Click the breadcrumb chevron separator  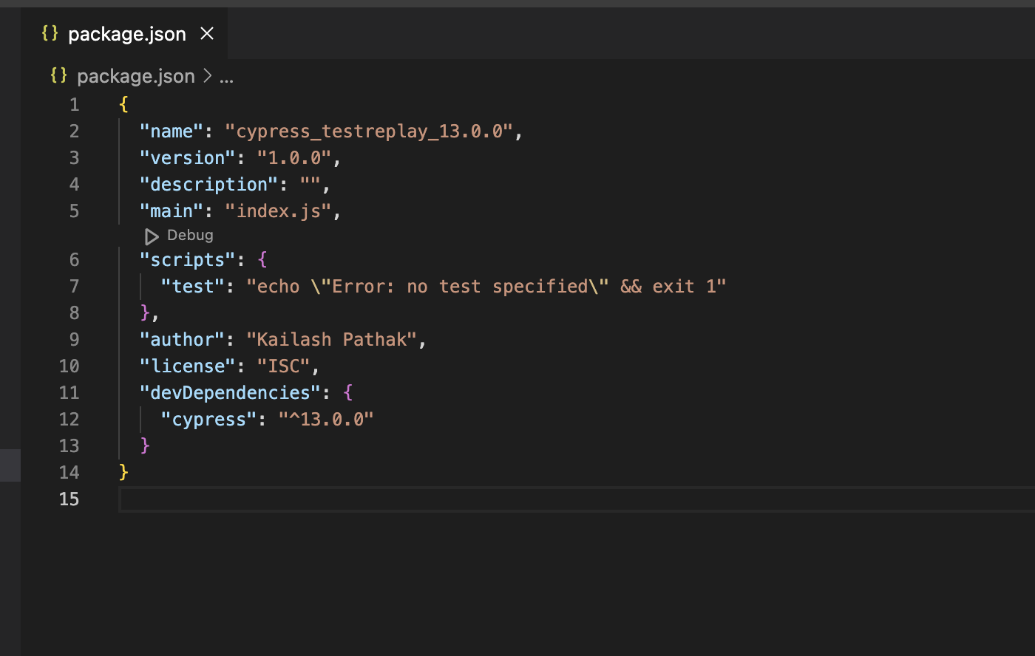pos(208,76)
